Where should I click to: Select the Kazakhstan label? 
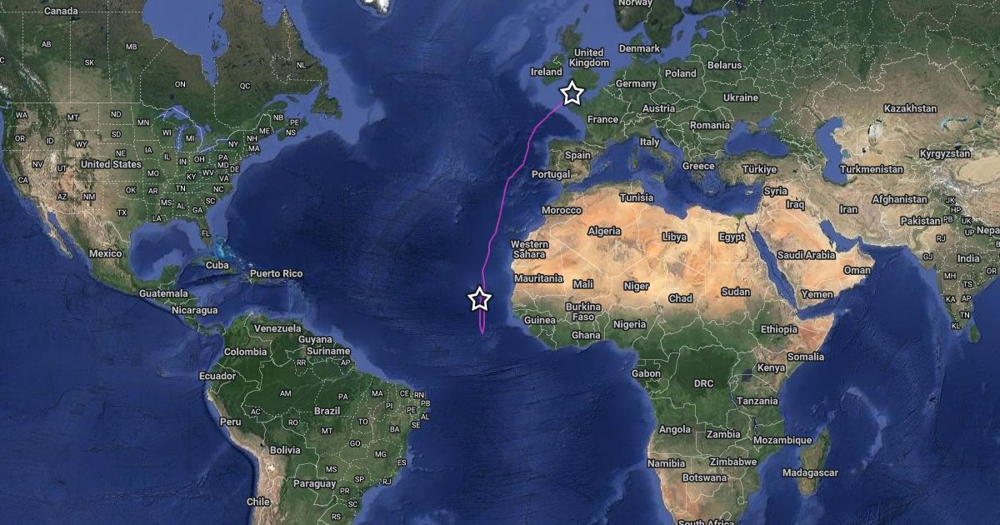910,109
